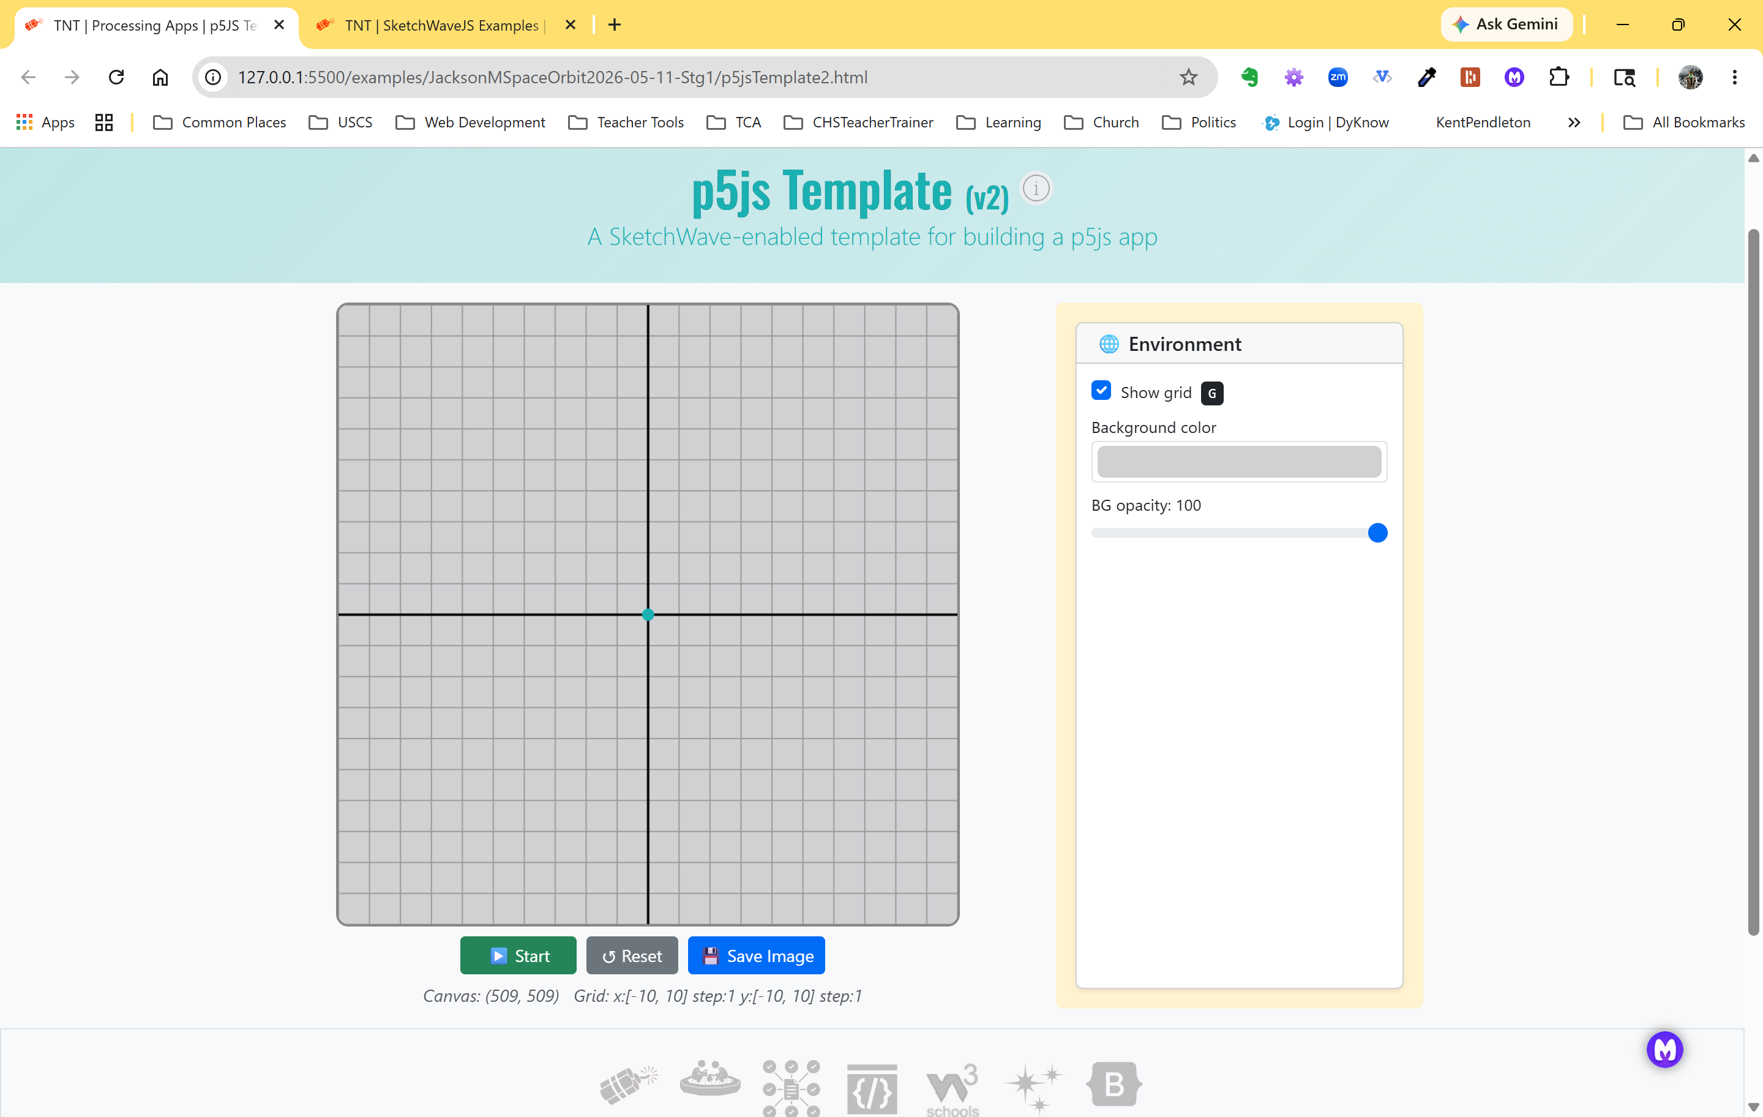The width and height of the screenshot is (1763, 1117).
Task: Open the tab groups grid icon
Action: 104,122
